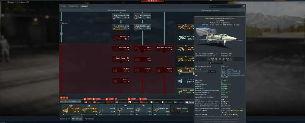This screenshot has height=123, width=305.
Task: Select the locked Nesher aircraft
Action: [164, 70]
